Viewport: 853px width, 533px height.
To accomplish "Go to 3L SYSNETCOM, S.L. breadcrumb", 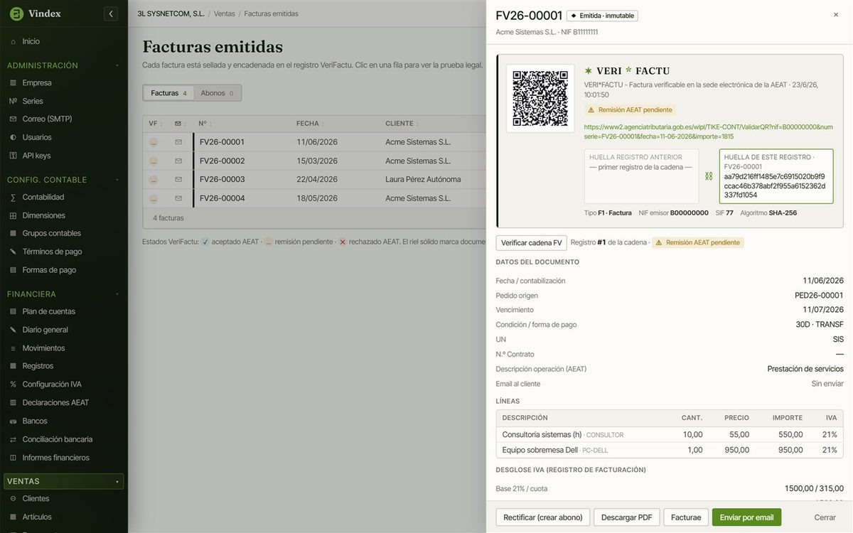I will coord(171,14).
